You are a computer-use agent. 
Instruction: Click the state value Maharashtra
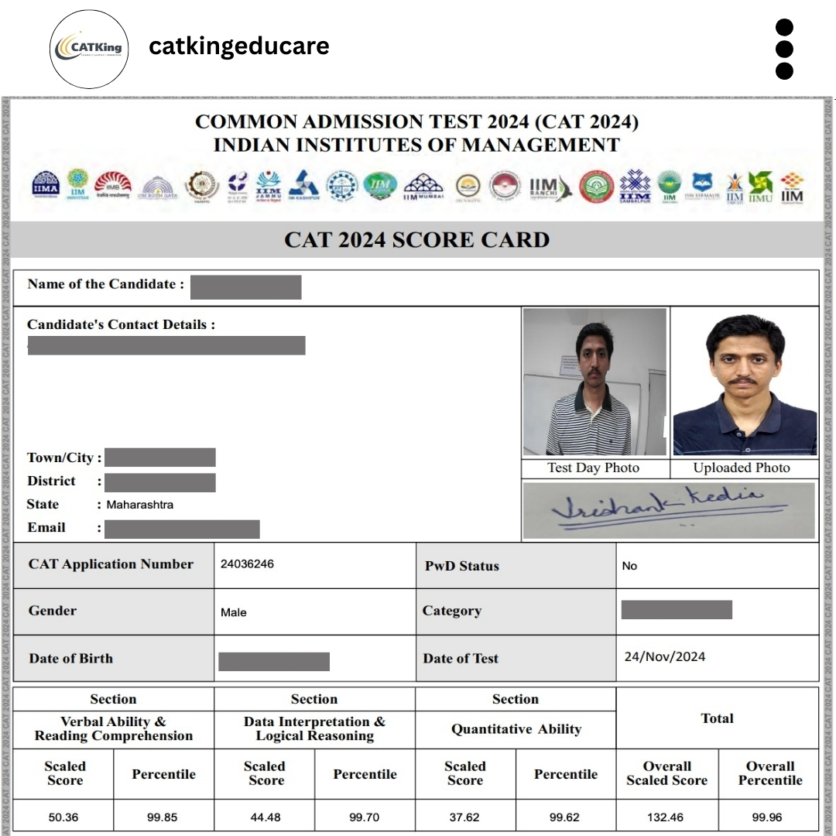139,505
